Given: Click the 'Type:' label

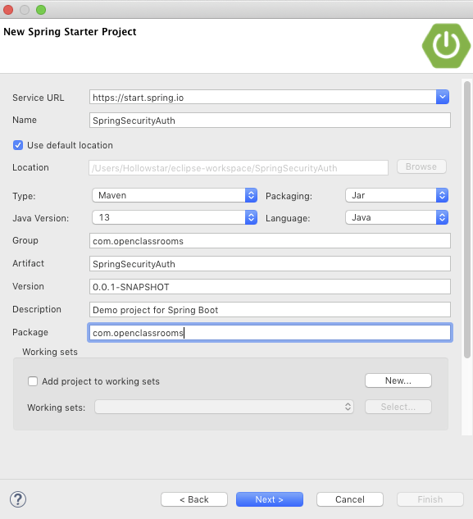Looking at the screenshot, I should pyautogui.click(x=24, y=196).
